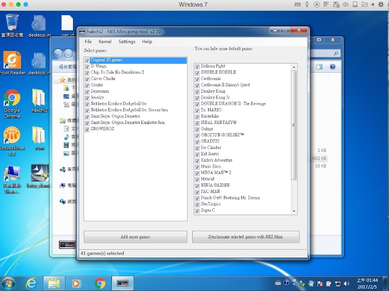Image resolution: width=389 pixels, height=291 pixels.
Task: Open Chrome from the taskbar
Action: [x=100, y=283]
